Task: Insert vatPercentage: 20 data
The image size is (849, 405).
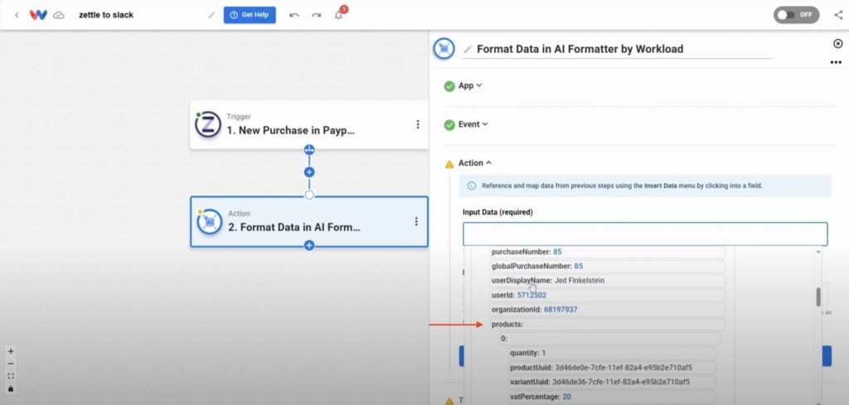Action: click(612, 397)
